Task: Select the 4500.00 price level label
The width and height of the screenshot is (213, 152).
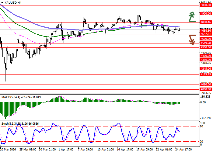Action: point(206,47)
